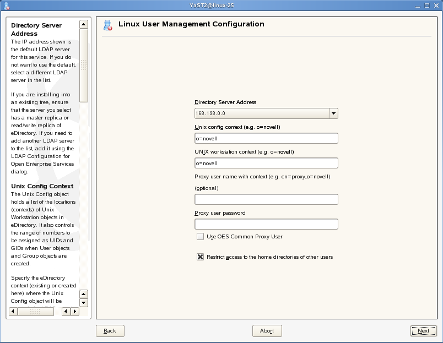443x343 pixels.
Task: Enable Use OES Common Proxy User
Action: click(x=201, y=236)
